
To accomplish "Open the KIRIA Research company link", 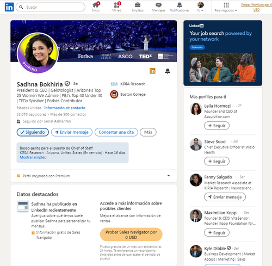I will coord(133,84).
